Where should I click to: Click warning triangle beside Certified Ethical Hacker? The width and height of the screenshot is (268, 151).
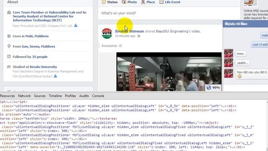pyautogui.click(x=55, y=76)
